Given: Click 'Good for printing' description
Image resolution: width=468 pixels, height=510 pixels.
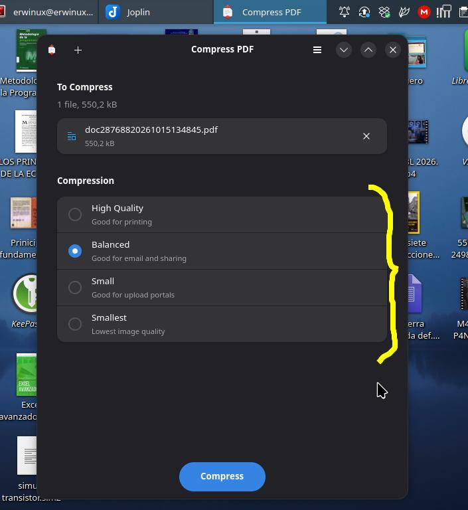Looking at the screenshot, I should tap(121, 222).
